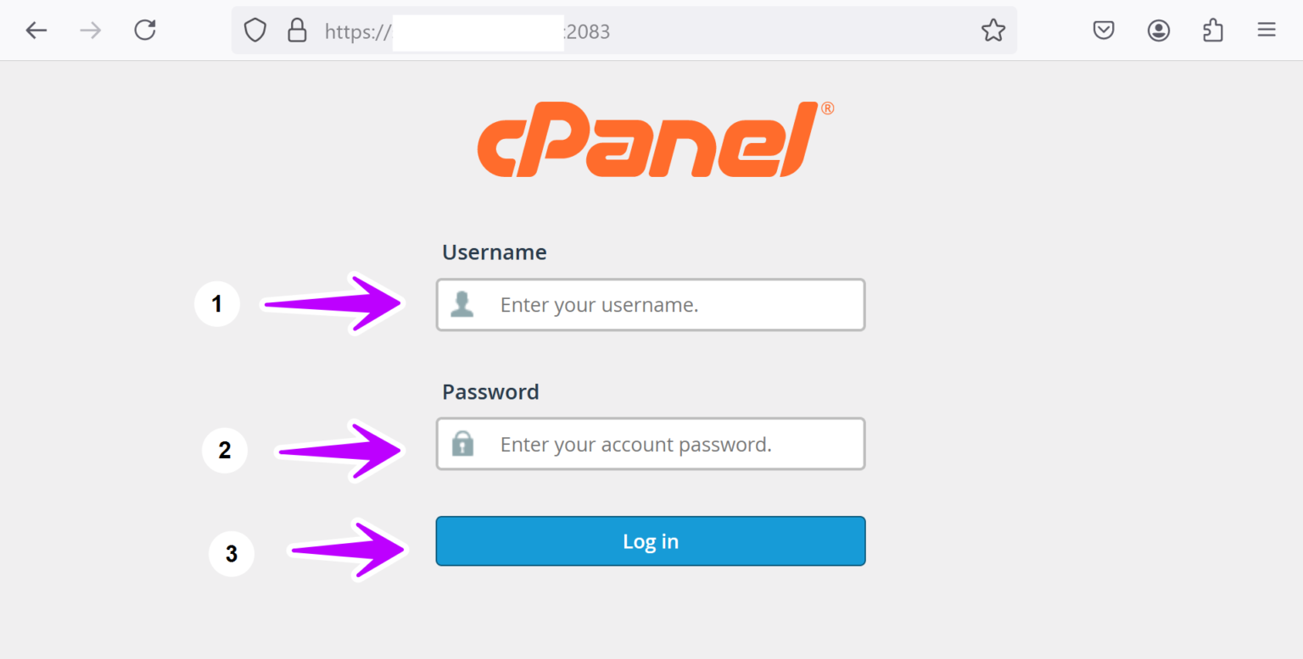Click inside the Enter your username field
This screenshot has width=1303, height=659.
pyautogui.click(x=670, y=305)
